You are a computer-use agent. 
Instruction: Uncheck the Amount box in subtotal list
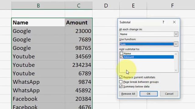pos(122,57)
